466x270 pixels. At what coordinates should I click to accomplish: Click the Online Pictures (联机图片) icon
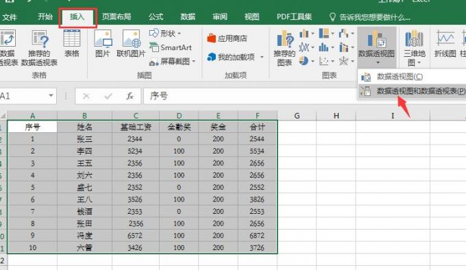(x=131, y=38)
